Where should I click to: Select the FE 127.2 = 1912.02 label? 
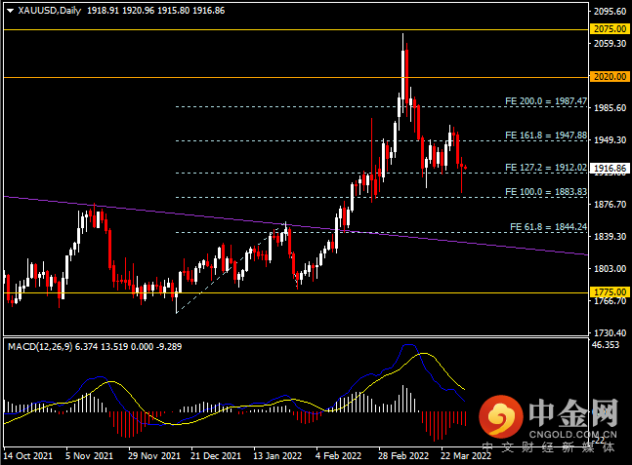pyautogui.click(x=546, y=168)
